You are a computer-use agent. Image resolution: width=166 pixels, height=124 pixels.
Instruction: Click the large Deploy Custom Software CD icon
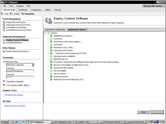(48, 20)
